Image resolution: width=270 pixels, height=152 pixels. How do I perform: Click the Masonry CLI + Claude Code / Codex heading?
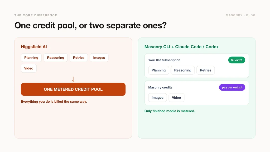tap(181, 47)
